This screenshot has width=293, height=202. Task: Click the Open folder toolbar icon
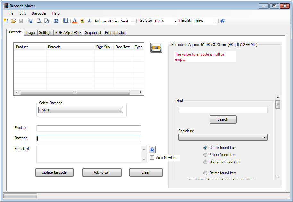point(13,21)
